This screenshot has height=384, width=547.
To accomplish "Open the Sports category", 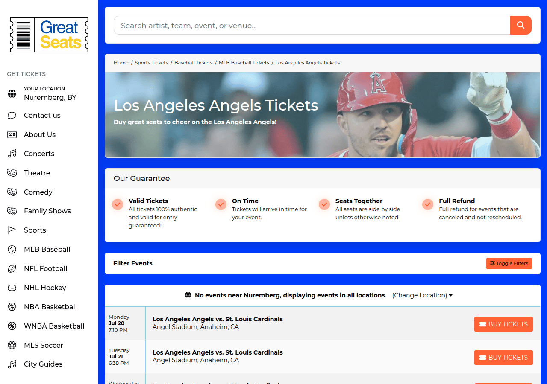I will (x=35, y=230).
